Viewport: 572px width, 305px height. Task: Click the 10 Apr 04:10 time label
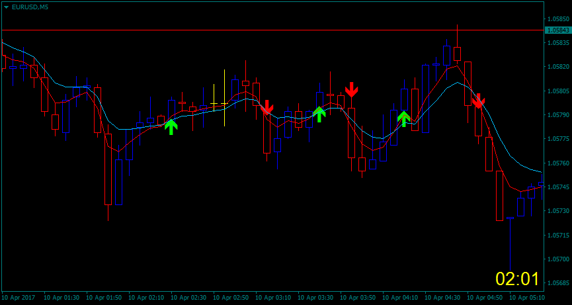click(400, 298)
